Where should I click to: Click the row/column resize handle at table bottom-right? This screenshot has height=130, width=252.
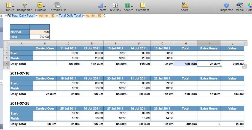(x=244, y=66)
